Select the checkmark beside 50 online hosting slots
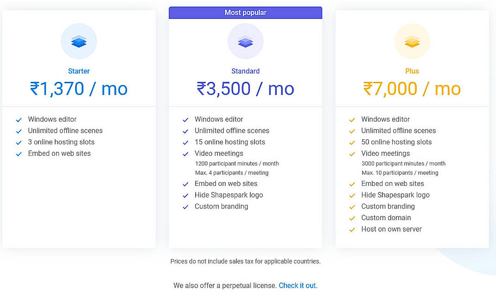This screenshot has height=302, width=496. [x=352, y=142]
